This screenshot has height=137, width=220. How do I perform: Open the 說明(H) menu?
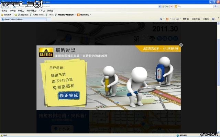pyautogui.click(x=50, y=11)
